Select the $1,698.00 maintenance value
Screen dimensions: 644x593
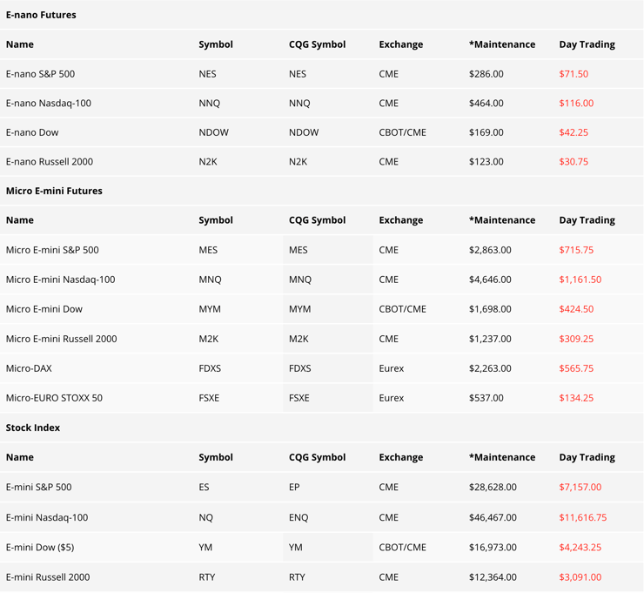(x=490, y=309)
